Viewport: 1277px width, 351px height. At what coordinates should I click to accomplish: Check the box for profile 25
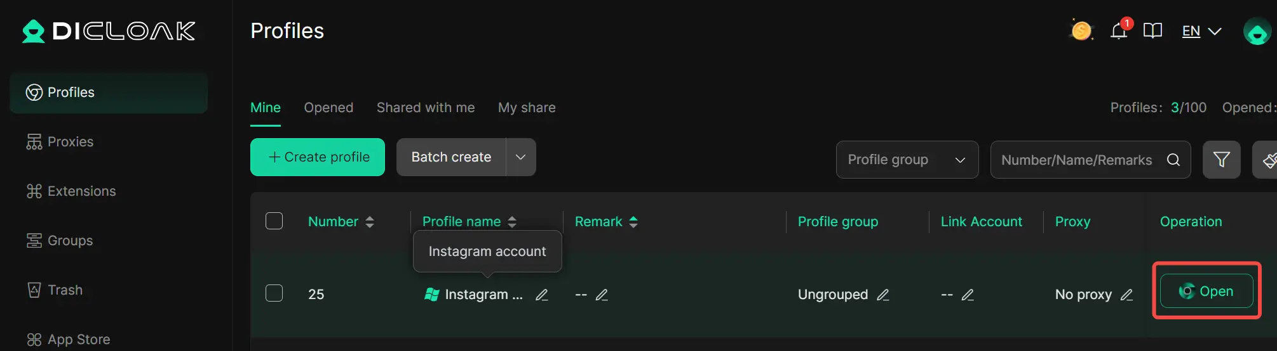[x=274, y=293]
